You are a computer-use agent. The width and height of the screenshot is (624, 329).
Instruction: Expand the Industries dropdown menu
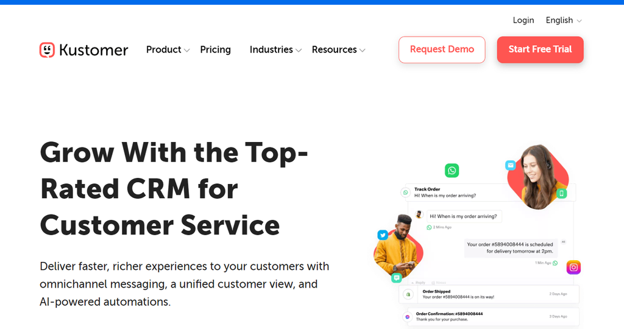[x=275, y=50]
